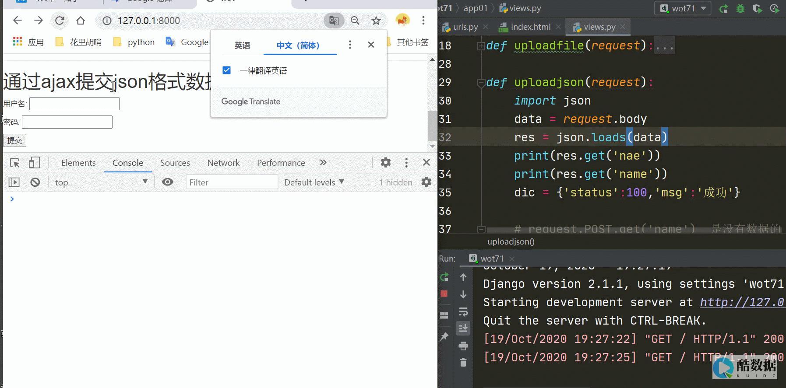Image resolution: width=786 pixels, height=388 pixels.
Task: Open the python bookmark folder
Action: point(134,42)
